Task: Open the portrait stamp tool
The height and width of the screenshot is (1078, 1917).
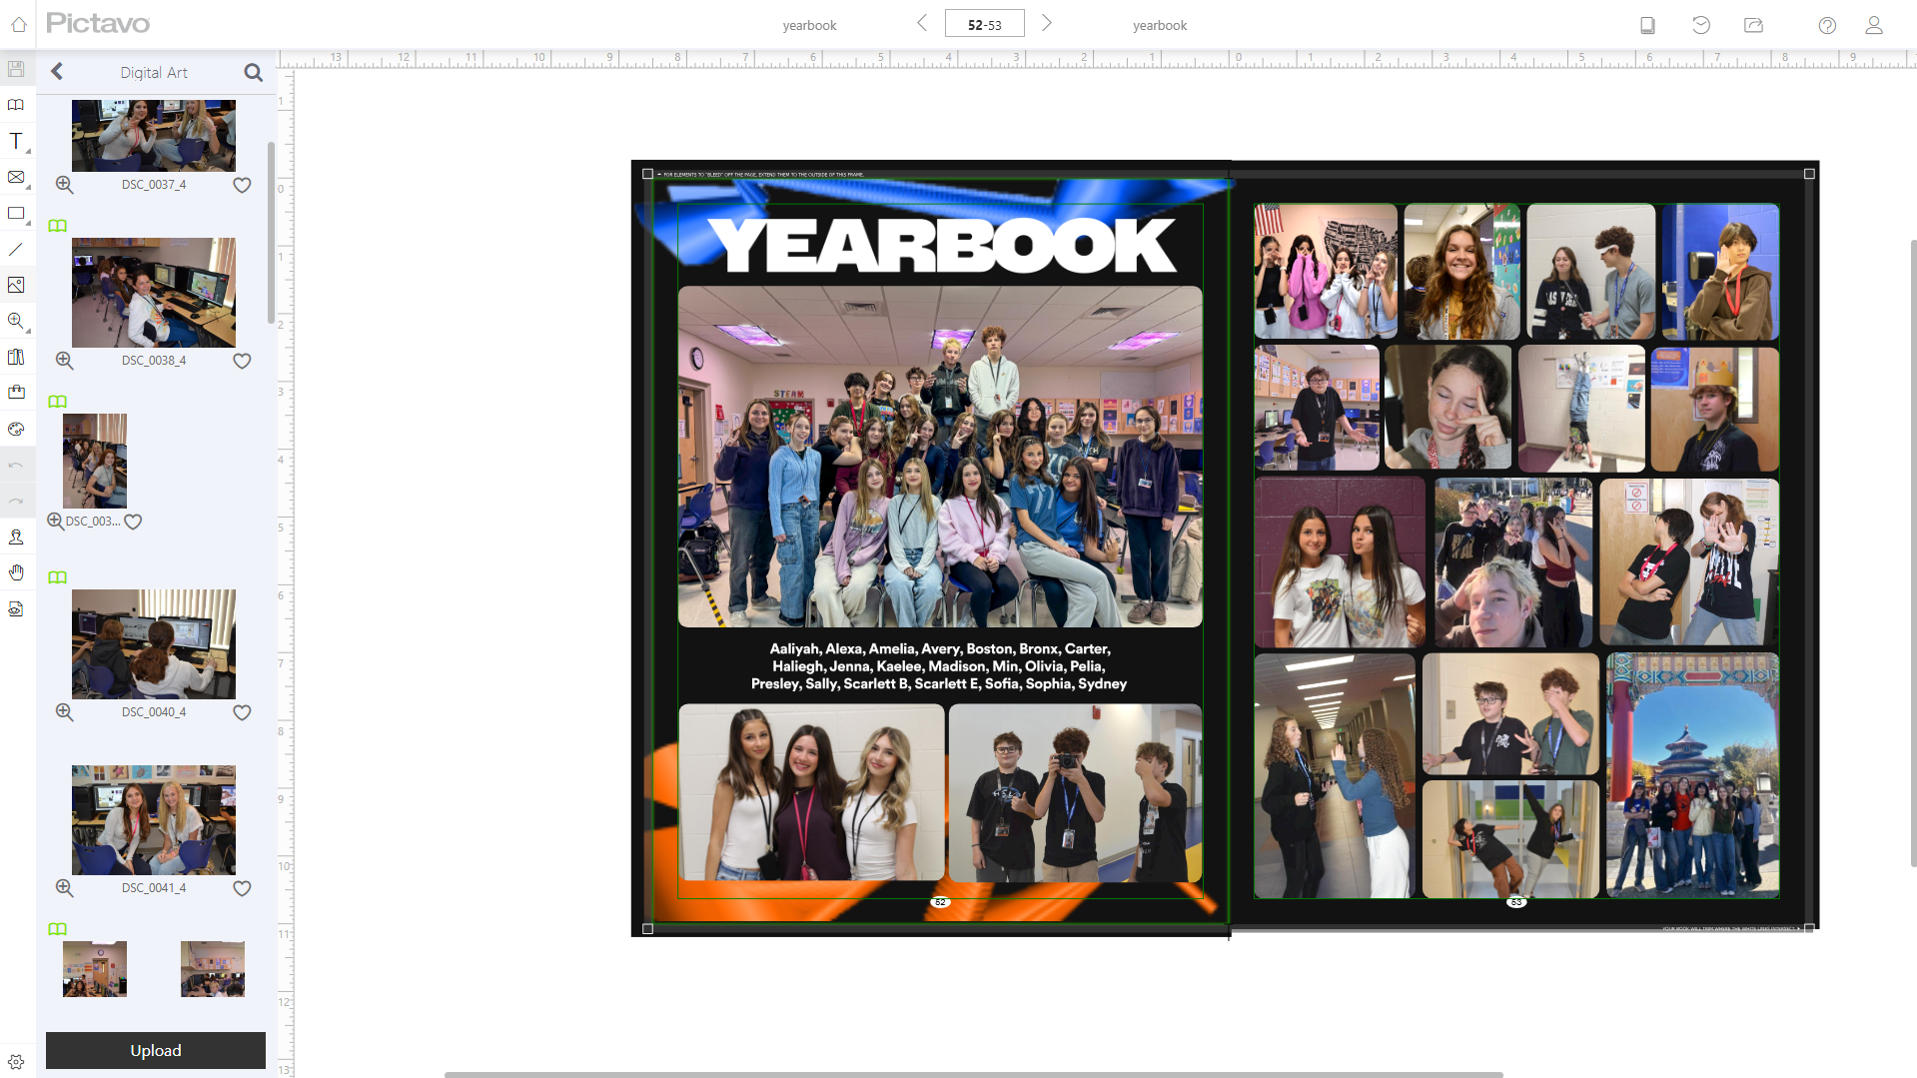Action: (x=16, y=537)
